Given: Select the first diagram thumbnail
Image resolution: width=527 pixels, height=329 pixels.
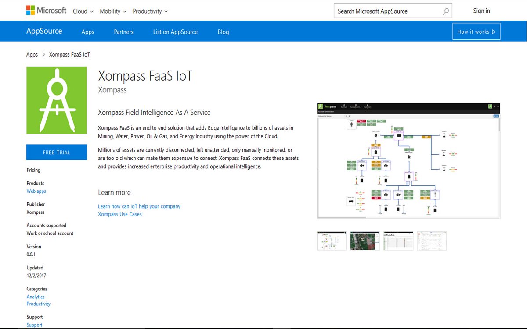Looking at the screenshot, I should tap(332, 241).
